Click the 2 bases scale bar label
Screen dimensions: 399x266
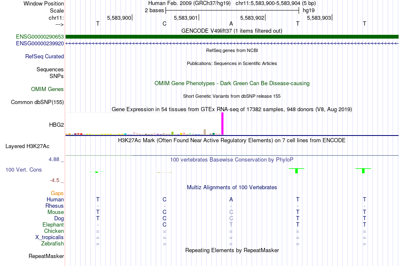155,10
